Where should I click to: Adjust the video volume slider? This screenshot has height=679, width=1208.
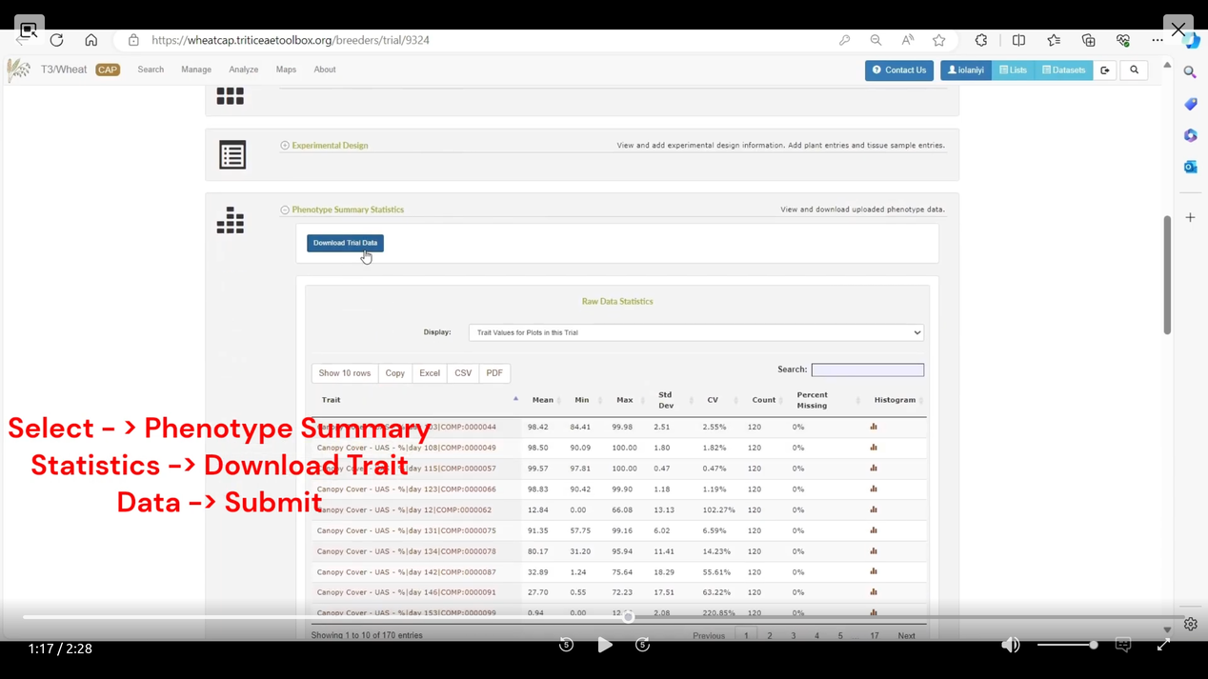[1067, 645]
